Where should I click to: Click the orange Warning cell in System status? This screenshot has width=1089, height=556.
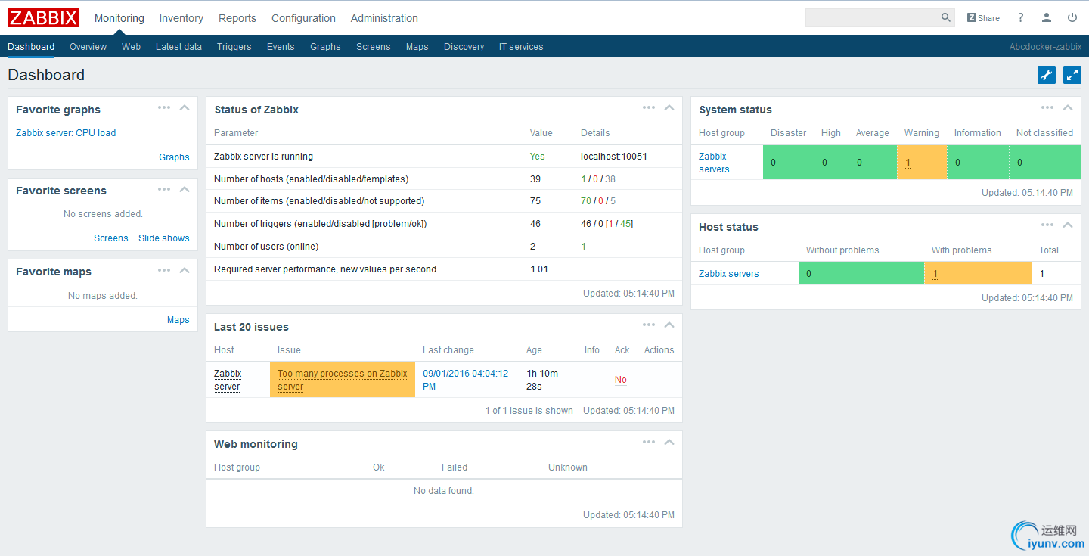coord(921,163)
